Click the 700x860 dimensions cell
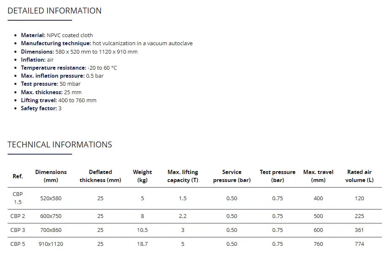Viewport: 389px width, 253px height. point(51,230)
